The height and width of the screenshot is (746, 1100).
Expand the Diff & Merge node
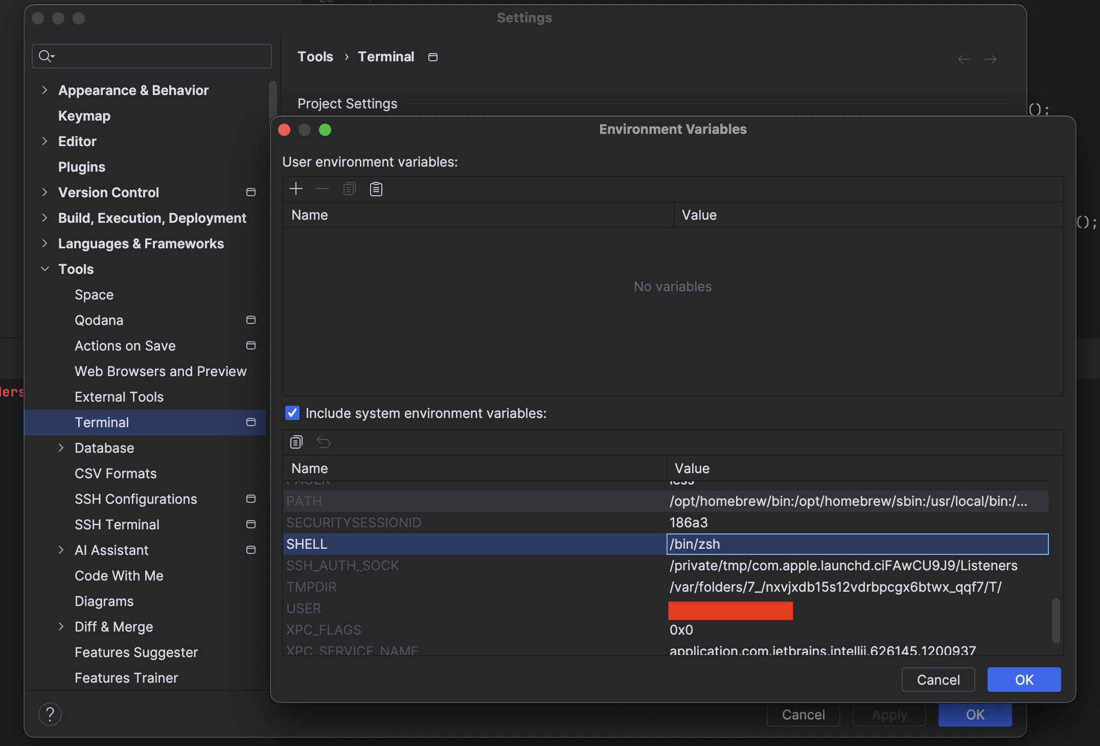pos(61,627)
